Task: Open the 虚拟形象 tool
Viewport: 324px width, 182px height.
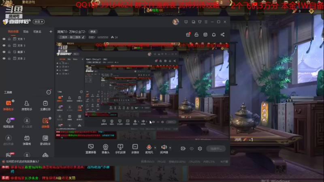Action: 9,140
